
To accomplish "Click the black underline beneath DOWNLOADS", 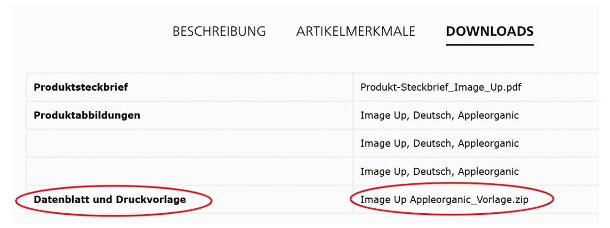I will [x=490, y=45].
